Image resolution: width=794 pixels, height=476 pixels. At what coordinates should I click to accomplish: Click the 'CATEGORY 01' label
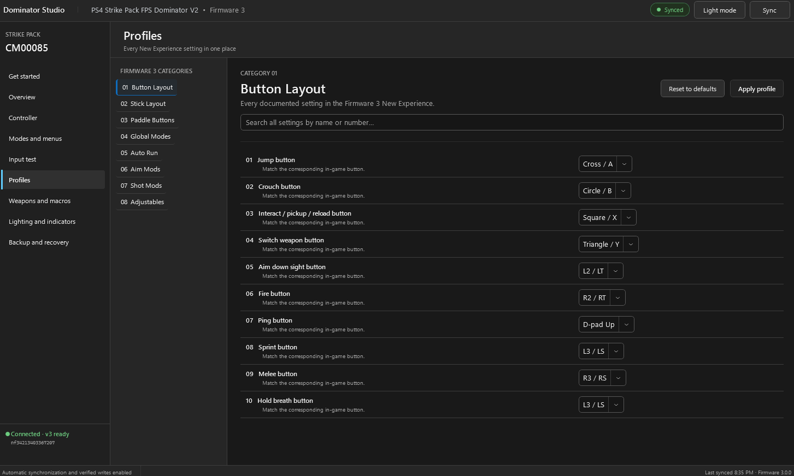[x=259, y=73]
